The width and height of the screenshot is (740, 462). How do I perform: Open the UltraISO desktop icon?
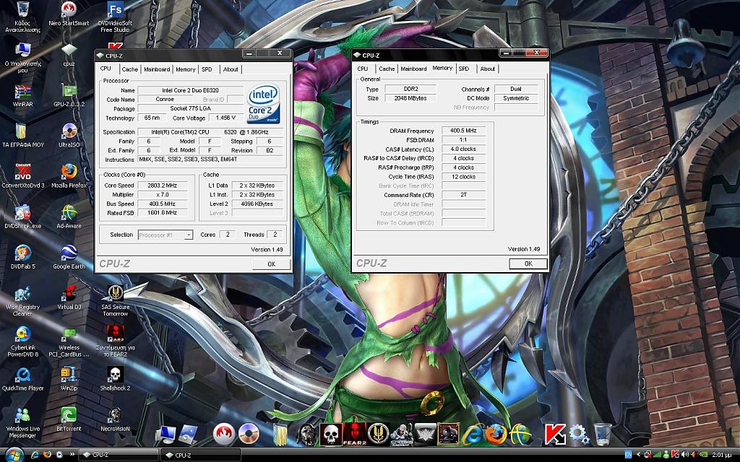click(x=69, y=135)
